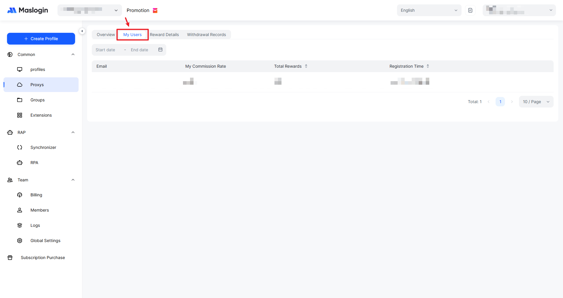Image resolution: width=563 pixels, height=298 pixels.
Task: Collapse the Common sidebar section
Action: pyautogui.click(x=73, y=55)
